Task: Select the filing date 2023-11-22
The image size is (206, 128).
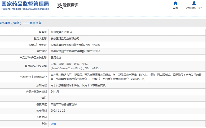Action: coord(58,111)
